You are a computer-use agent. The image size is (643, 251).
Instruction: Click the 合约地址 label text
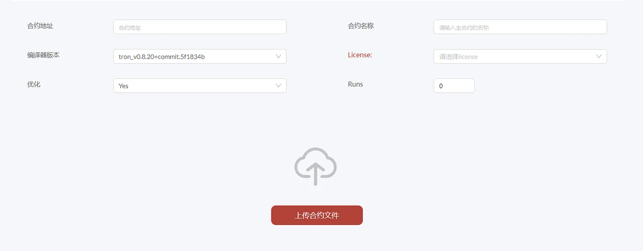(40, 26)
